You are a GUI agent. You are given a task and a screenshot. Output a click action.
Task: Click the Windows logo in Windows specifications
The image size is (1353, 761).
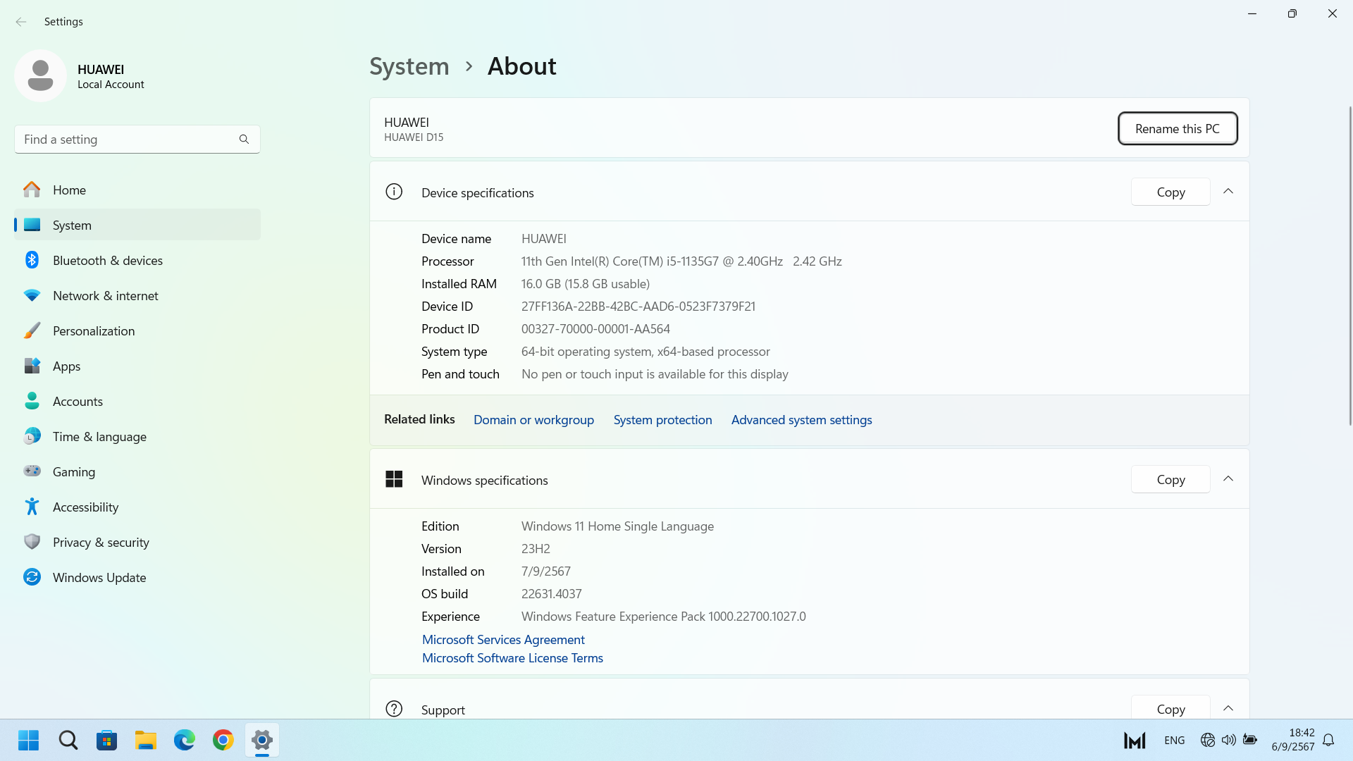[394, 479]
